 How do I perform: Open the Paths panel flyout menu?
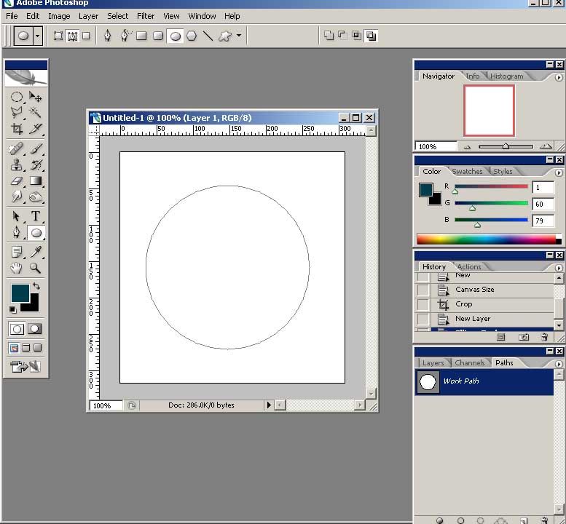tap(559, 362)
